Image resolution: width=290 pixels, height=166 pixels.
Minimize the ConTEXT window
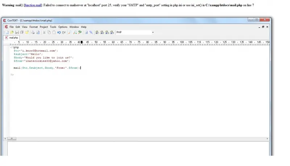(x=251, y=20)
